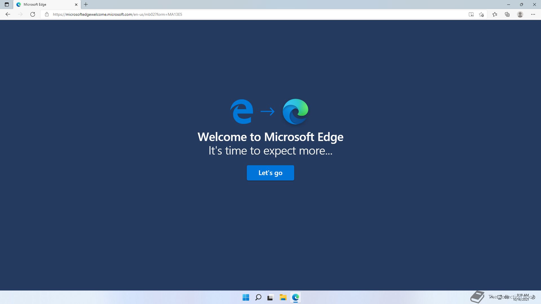Restore down the Edge window
The width and height of the screenshot is (541, 304).
[522, 5]
